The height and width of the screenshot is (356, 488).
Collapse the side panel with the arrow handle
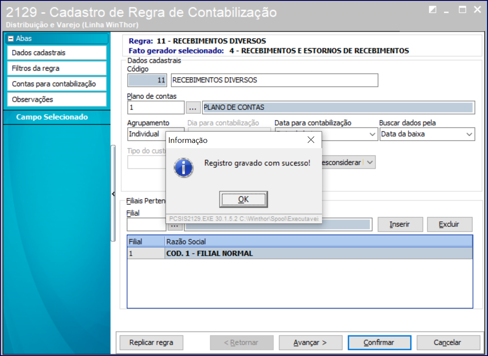pos(113,194)
